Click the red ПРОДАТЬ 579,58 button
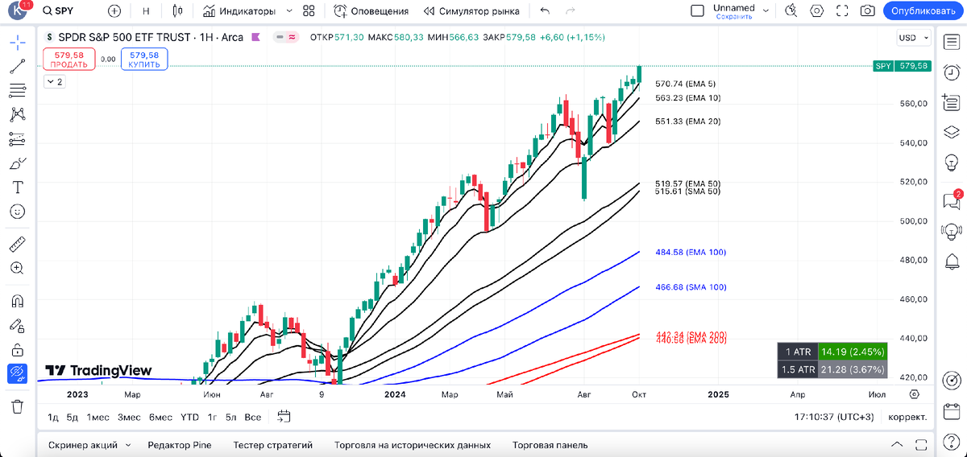Screen dimensions: 967x457 point(69,59)
